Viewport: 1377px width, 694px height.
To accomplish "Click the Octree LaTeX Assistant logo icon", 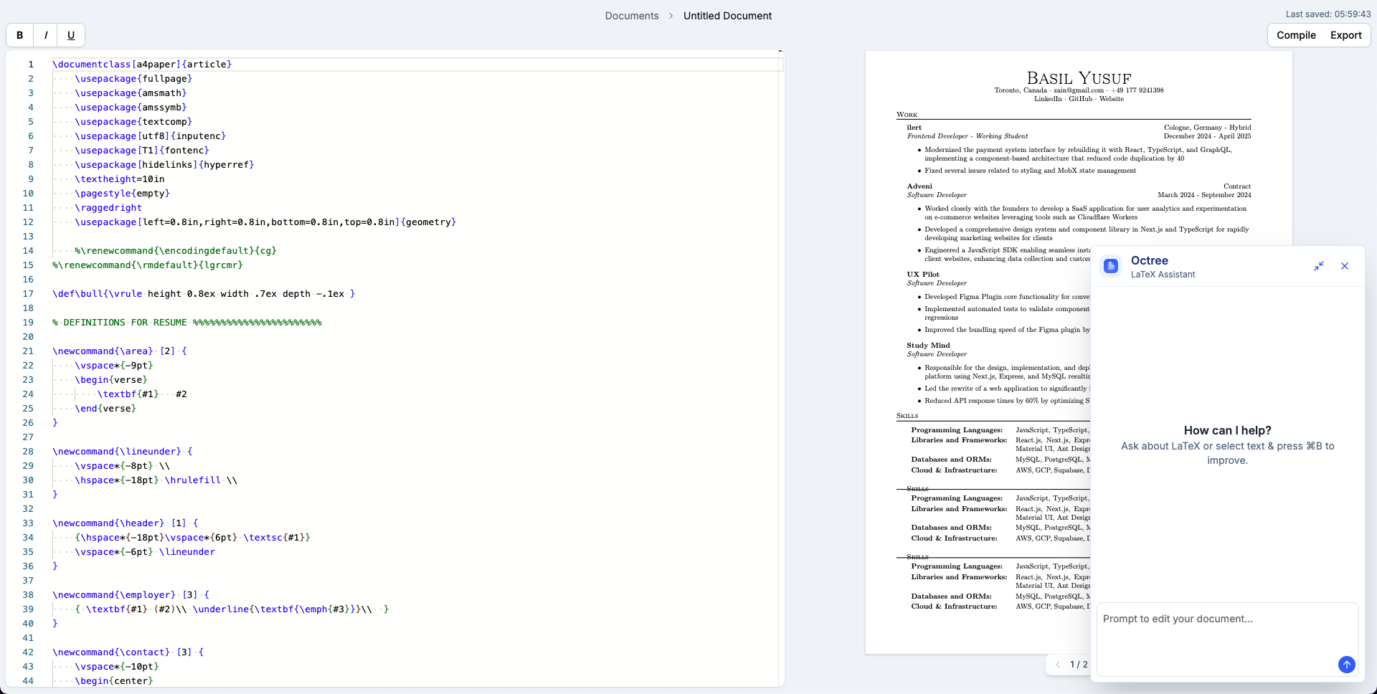I will click(1111, 267).
